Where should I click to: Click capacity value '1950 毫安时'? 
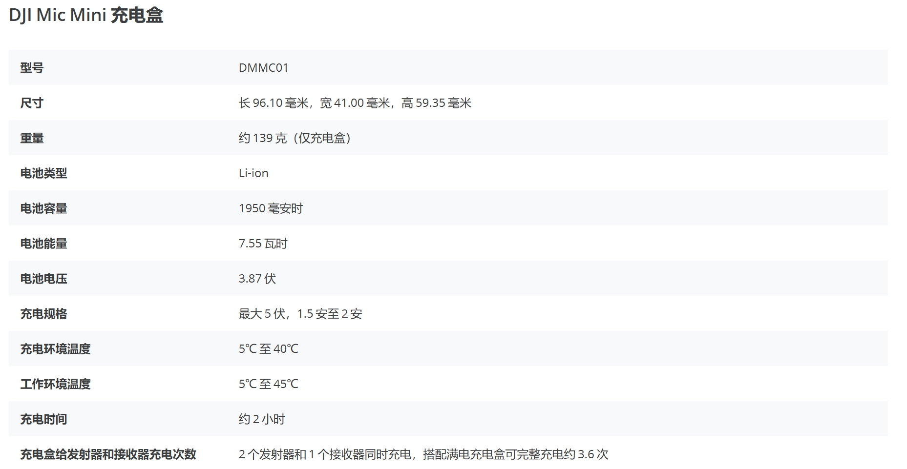tap(271, 208)
